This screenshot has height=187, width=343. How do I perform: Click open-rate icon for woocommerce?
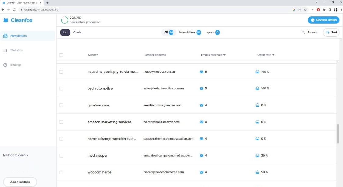tap(257, 172)
